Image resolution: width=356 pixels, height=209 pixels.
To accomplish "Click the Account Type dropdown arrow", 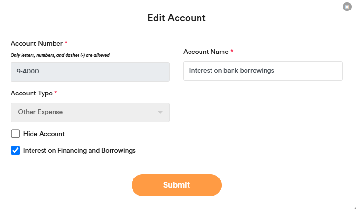I will tap(160, 112).
